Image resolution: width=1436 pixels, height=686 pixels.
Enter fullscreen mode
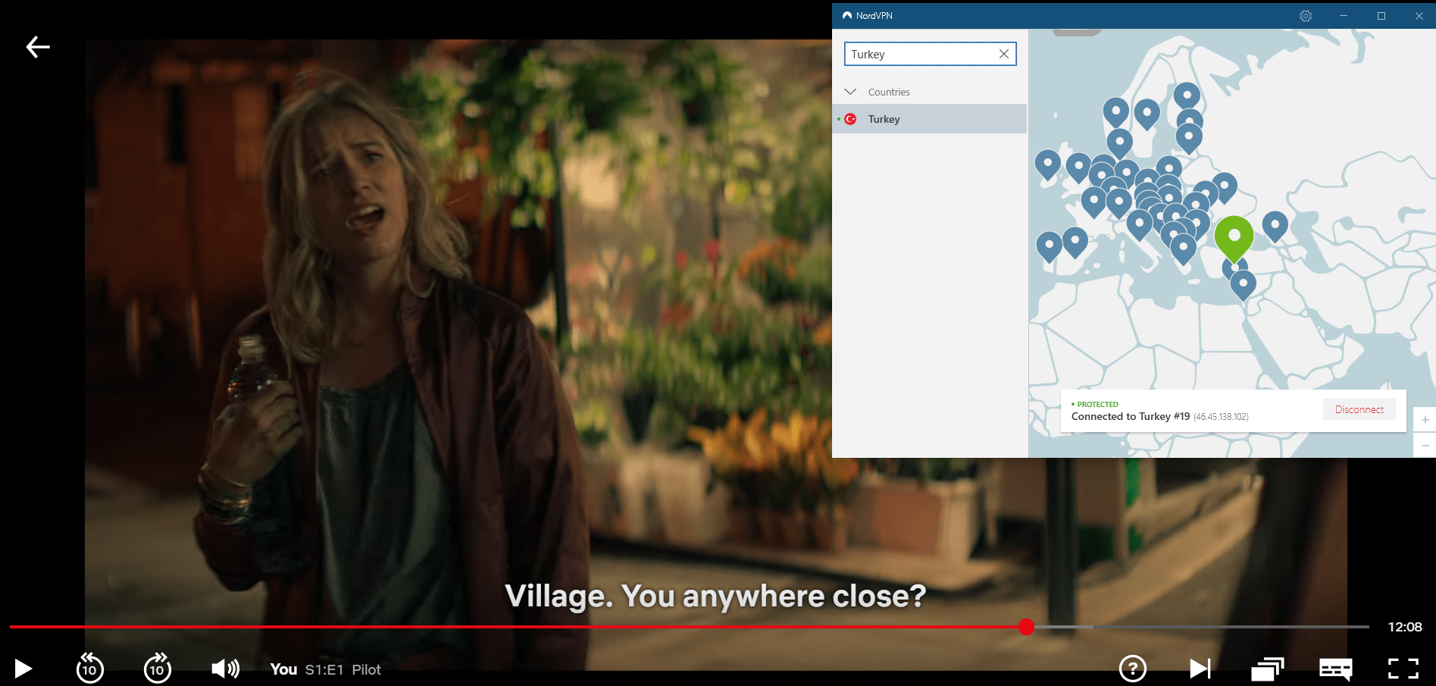click(1403, 669)
